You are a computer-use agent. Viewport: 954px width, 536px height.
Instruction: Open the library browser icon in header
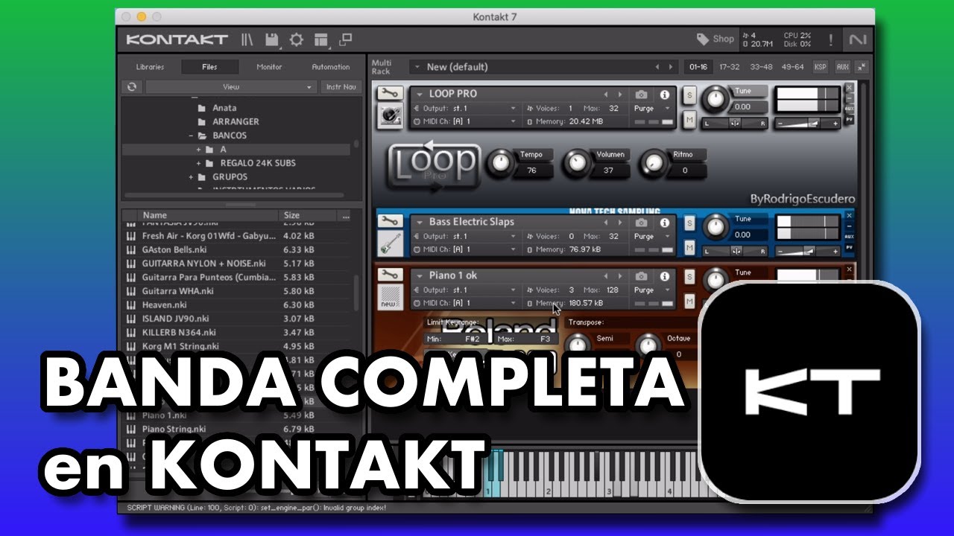tap(247, 40)
